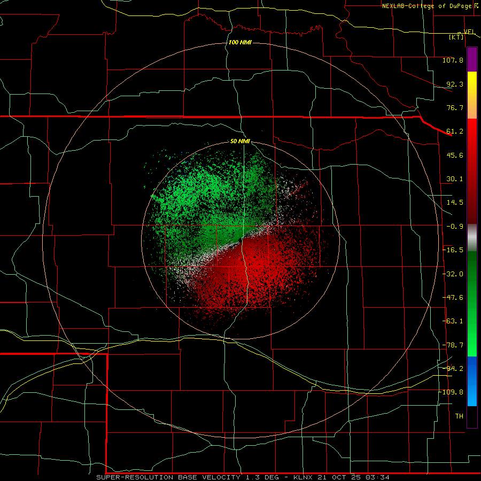Click the 100 NMI range ring label

point(240,42)
